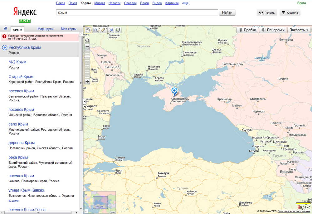Click the blue placemark pin over Crimea
The width and height of the screenshot is (312, 214).
tap(174, 92)
